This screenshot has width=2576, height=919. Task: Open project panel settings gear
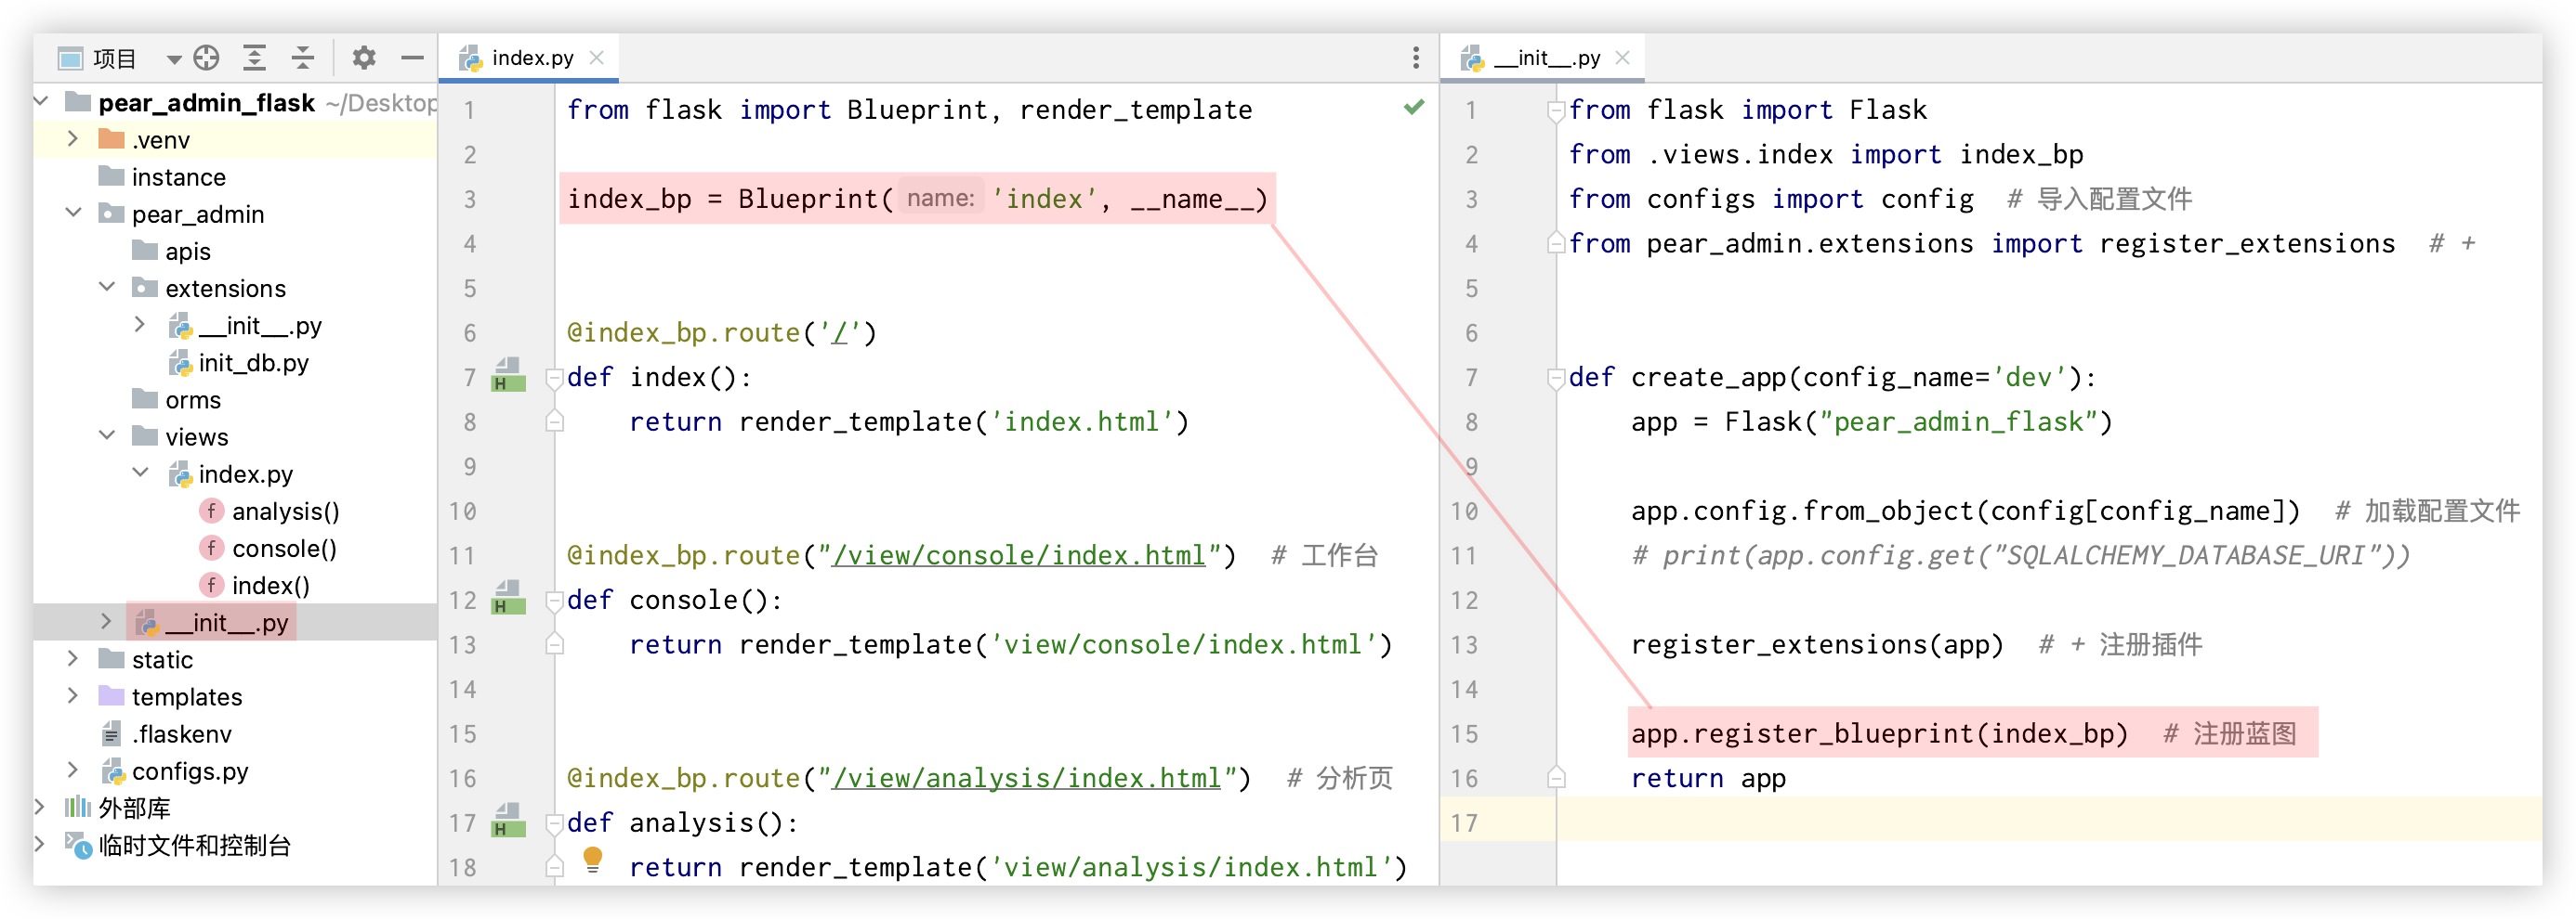[x=364, y=58]
